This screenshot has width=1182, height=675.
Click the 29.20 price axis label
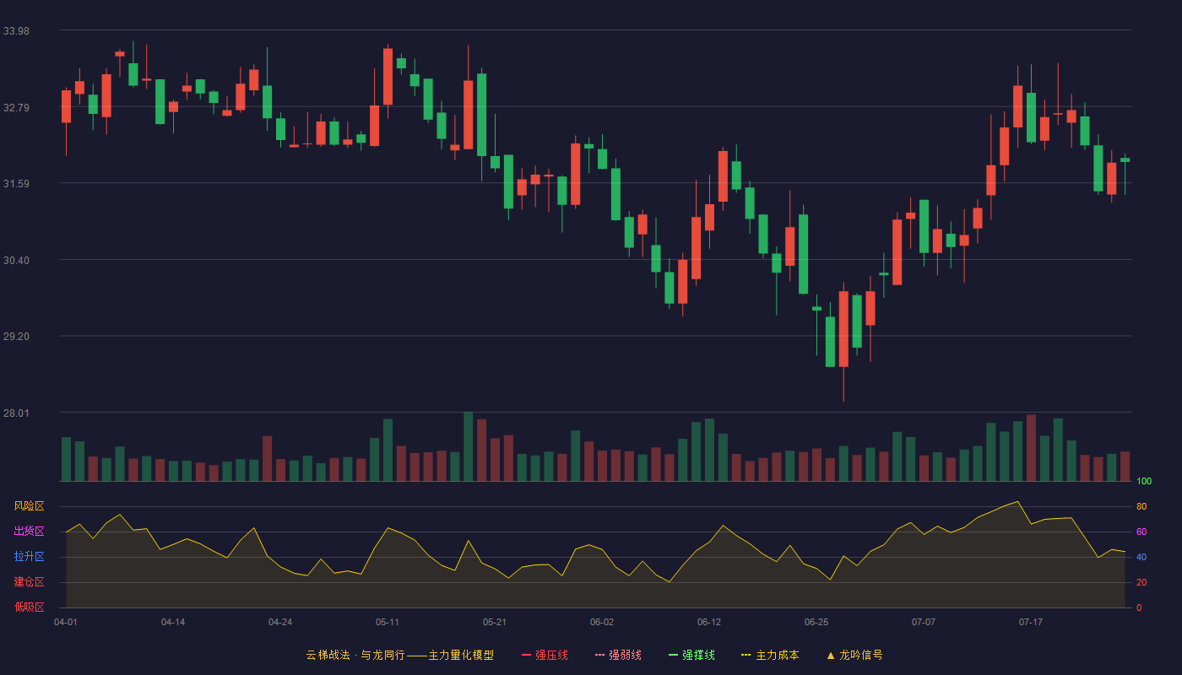pyautogui.click(x=16, y=337)
